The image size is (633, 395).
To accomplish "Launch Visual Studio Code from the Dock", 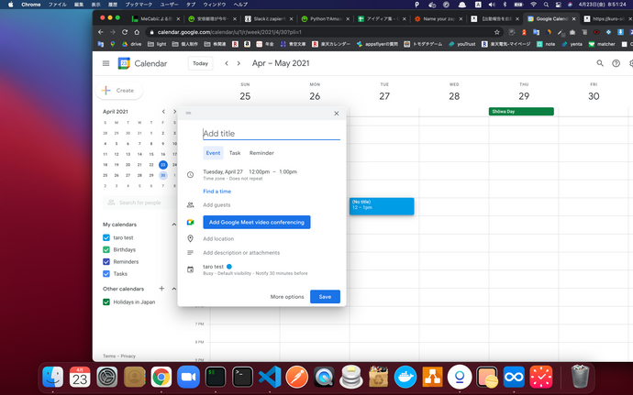I will tap(270, 378).
